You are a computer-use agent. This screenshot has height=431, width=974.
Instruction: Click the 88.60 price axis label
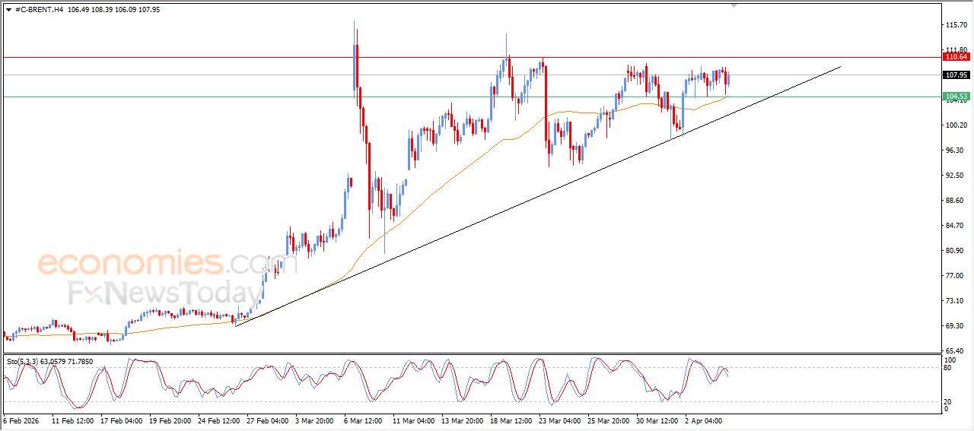click(955, 201)
